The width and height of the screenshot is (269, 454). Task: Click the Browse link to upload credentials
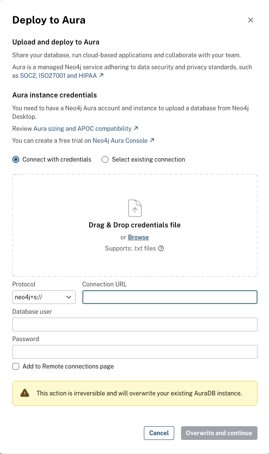(x=138, y=237)
